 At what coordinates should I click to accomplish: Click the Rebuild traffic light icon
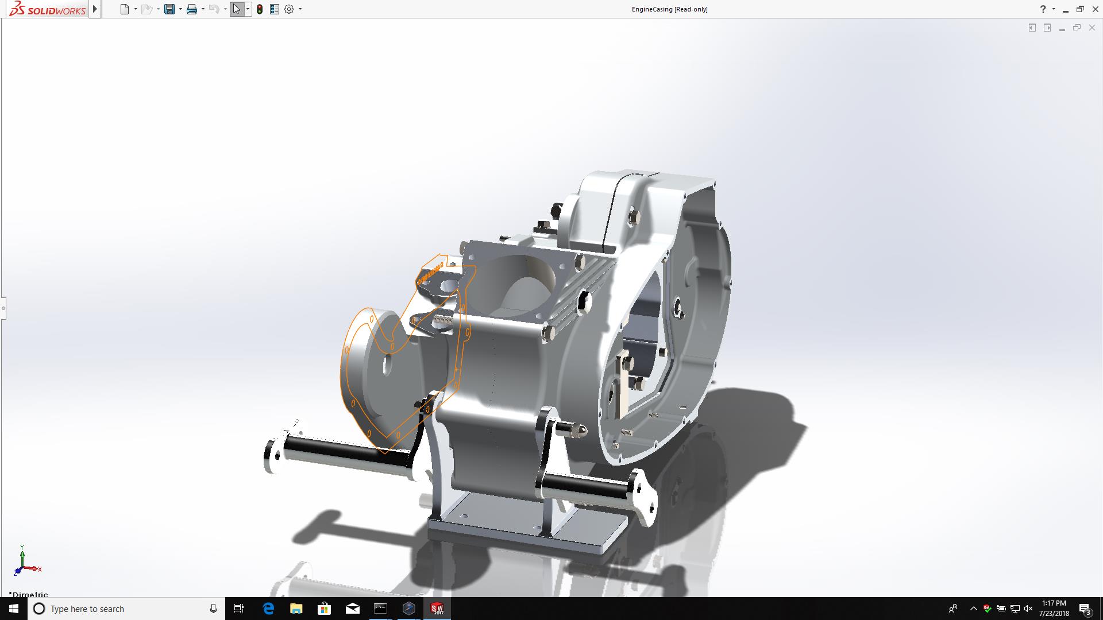[260, 9]
